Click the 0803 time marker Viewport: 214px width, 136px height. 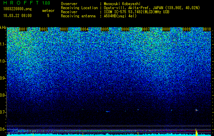(x=64, y=29)
